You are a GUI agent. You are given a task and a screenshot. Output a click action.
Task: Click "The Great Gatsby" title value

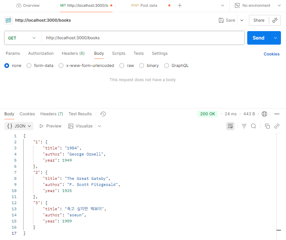click(86, 178)
